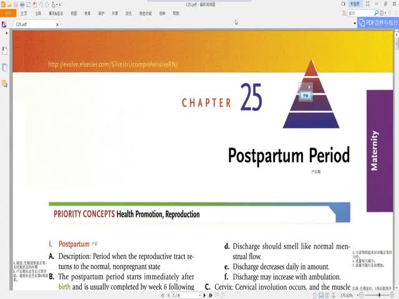Viewport: 399px width, 299px height.
Task: Open the 注释 ribbon tab
Action: [39, 12]
